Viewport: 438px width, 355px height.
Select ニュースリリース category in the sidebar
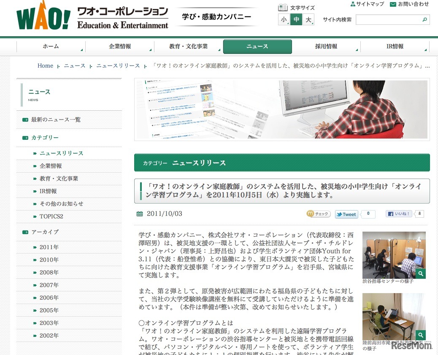[62, 153]
